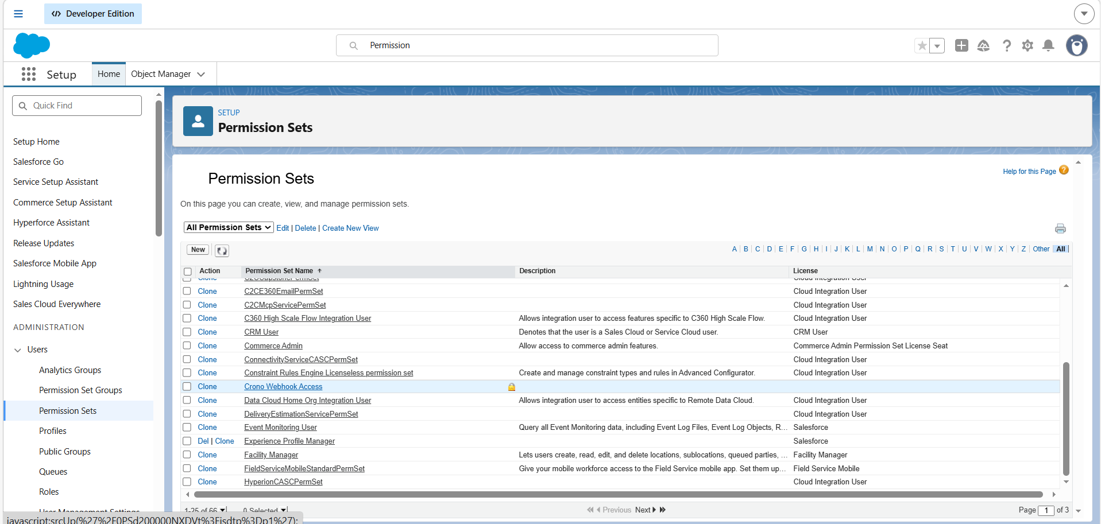Refresh the permission sets list
The height and width of the screenshot is (524, 1101).
click(222, 250)
